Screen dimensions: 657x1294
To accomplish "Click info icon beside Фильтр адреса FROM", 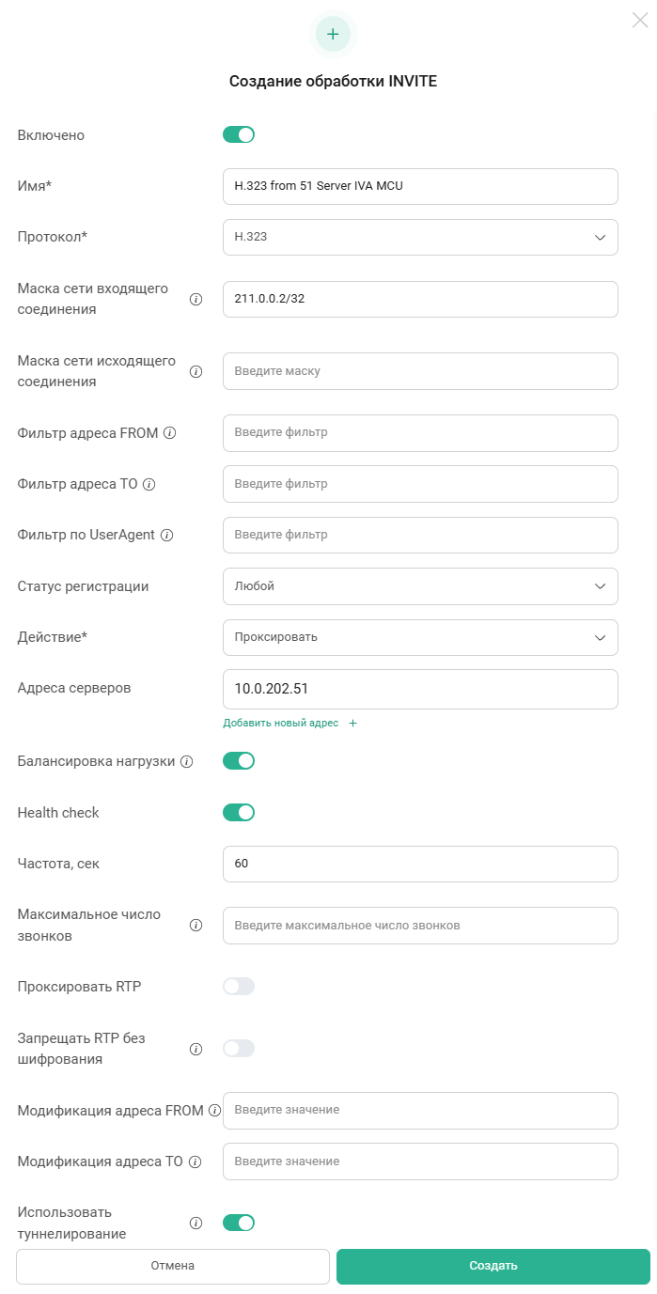I will pos(170,433).
